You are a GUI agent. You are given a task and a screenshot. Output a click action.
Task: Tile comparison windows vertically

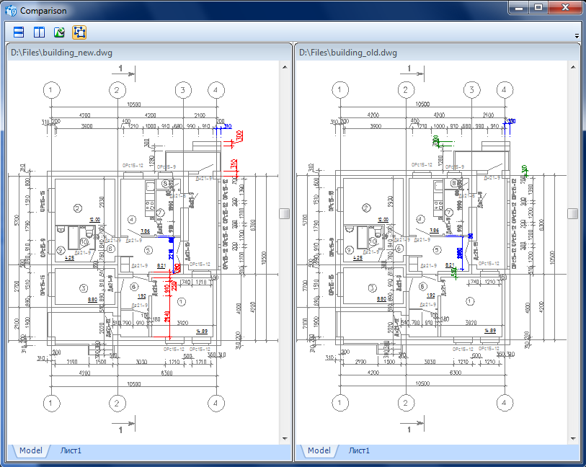39,32
